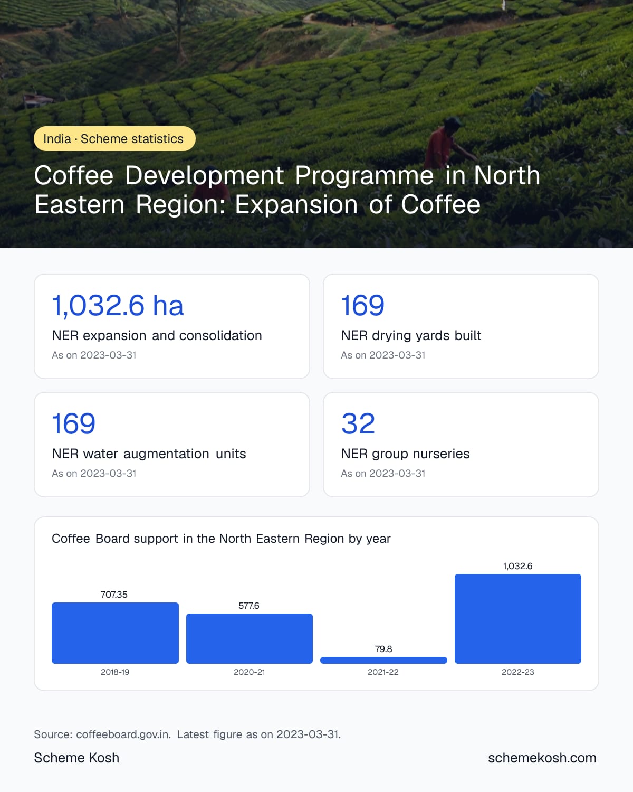Click the '169' value above 'NER water augmentation units'
The width and height of the screenshot is (633, 792).
pyautogui.click(x=74, y=423)
